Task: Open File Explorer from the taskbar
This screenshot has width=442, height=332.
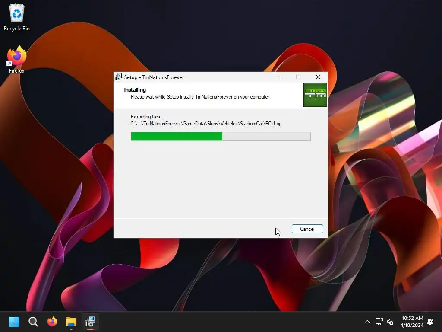Action: pyautogui.click(x=71, y=322)
